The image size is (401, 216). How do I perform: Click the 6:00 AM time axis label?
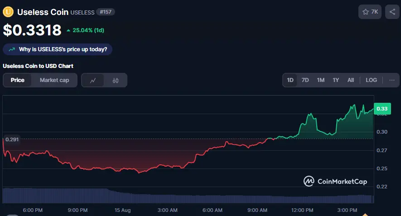click(x=212, y=210)
